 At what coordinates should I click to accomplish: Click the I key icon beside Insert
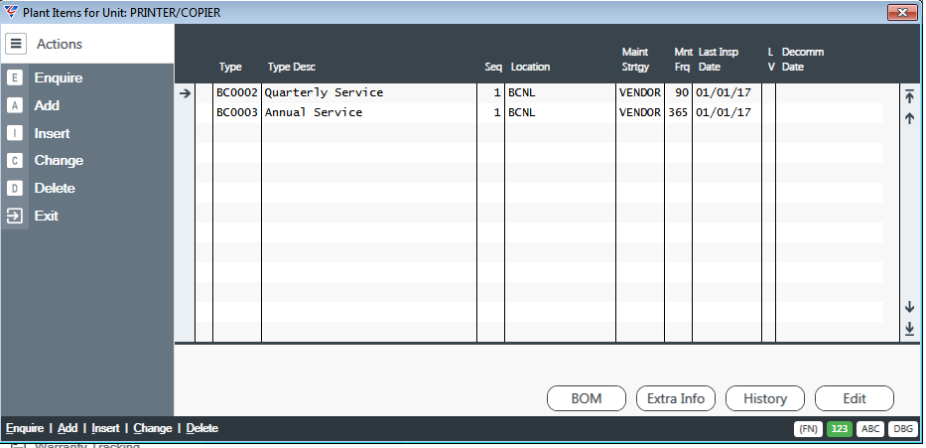15,133
